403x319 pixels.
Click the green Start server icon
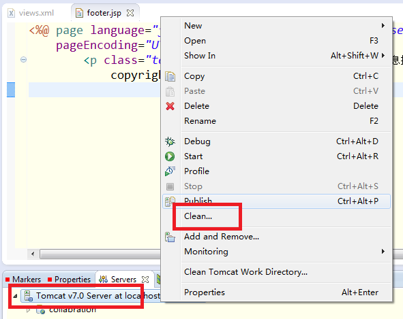click(170, 156)
